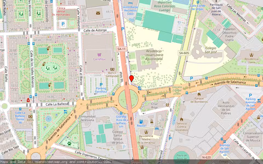Select the Carrefour shopping cart icon
Screen dimensions: 263x164
coord(99,55)
